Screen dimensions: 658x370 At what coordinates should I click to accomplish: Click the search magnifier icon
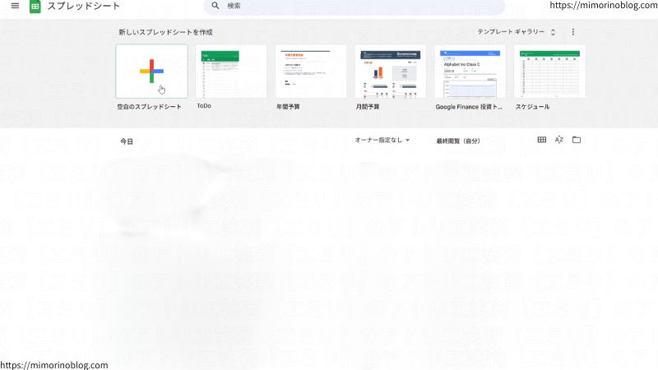tap(215, 6)
